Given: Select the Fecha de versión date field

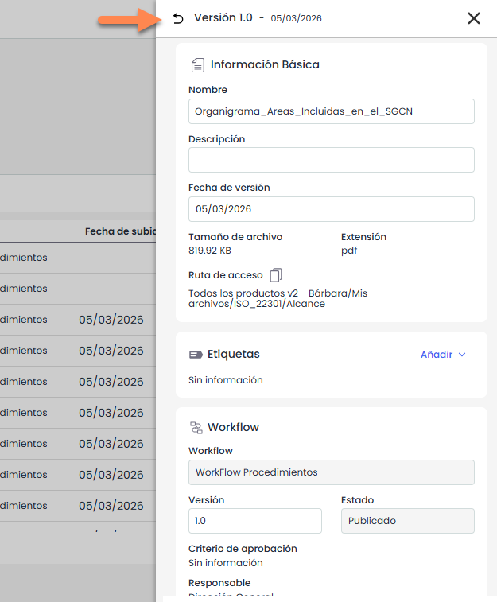Looking at the screenshot, I should coord(331,209).
